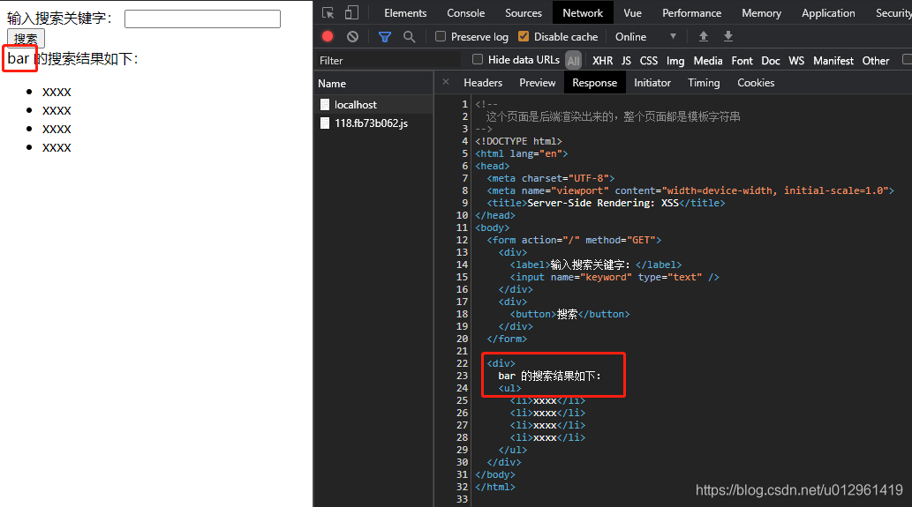Show the Preview sub-tab

point(538,83)
